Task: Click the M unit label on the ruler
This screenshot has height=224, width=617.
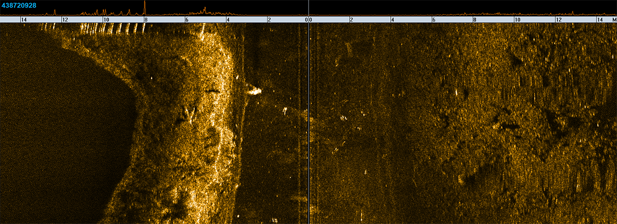Action: (x=613, y=20)
